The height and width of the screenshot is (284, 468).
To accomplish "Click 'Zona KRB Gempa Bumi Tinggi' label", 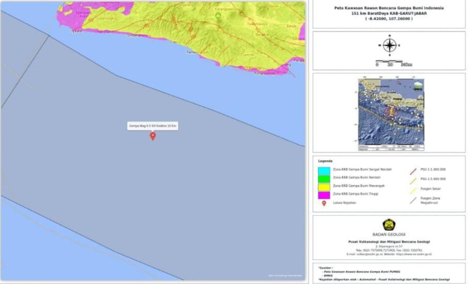I will pyautogui.click(x=355, y=194).
